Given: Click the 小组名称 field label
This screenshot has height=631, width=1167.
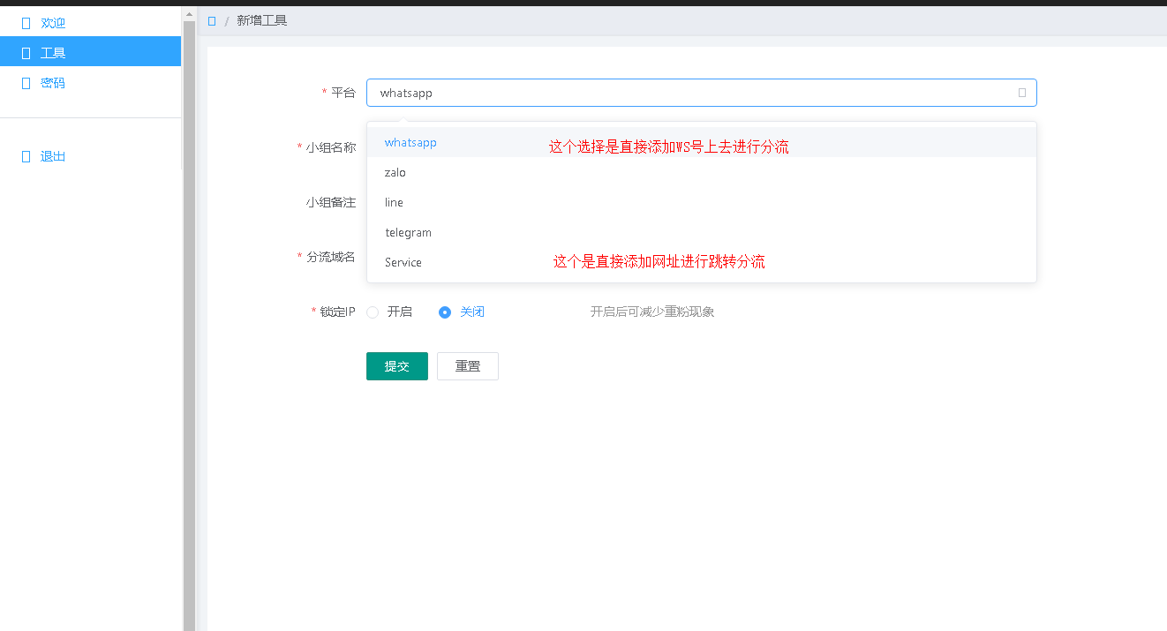Looking at the screenshot, I should pyautogui.click(x=331, y=147).
